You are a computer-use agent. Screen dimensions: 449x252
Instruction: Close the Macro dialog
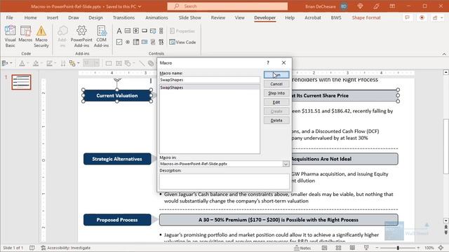pyautogui.click(x=283, y=62)
